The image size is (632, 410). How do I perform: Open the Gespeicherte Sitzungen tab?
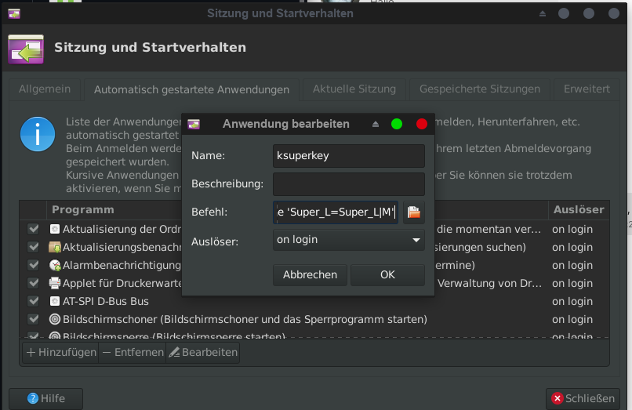pos(479,89)
